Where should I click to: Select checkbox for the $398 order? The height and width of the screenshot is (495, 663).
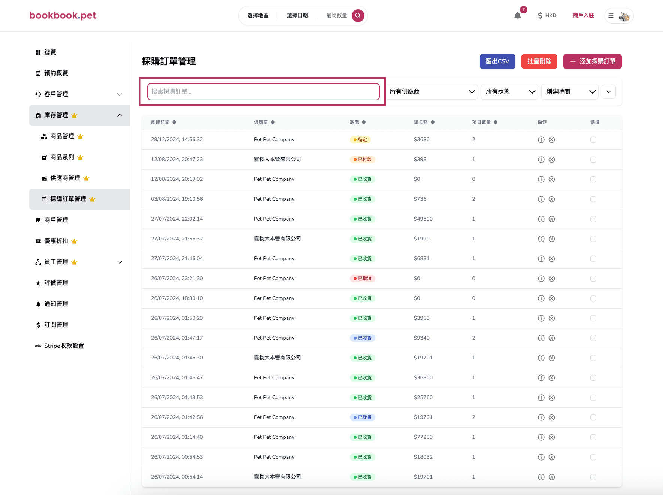(593, 160)
